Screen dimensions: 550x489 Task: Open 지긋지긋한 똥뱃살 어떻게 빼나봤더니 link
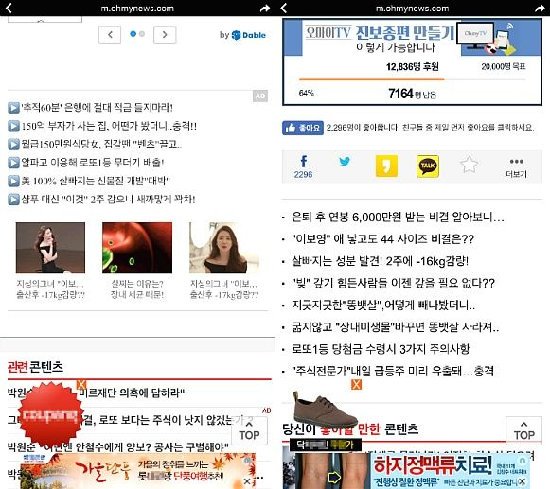click(383, 305)
